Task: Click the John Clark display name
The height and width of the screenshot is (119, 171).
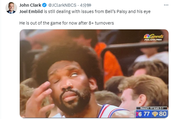Action: click(30, 5)
